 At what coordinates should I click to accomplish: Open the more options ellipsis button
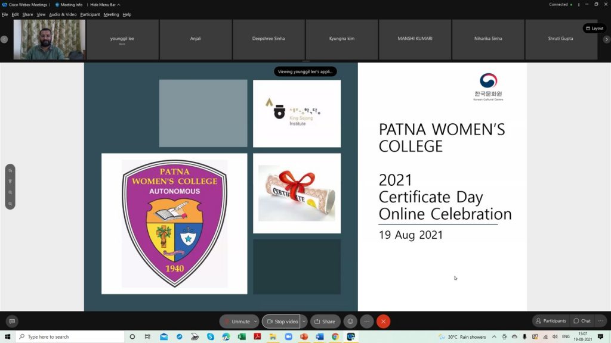367,322
